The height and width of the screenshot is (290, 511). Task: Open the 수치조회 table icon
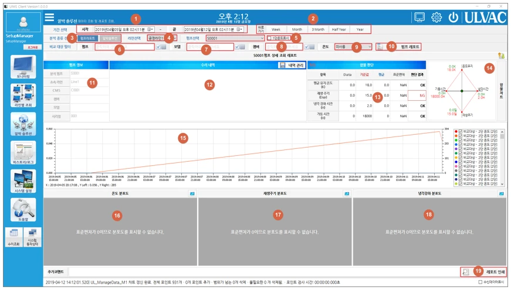pos(13,237)
